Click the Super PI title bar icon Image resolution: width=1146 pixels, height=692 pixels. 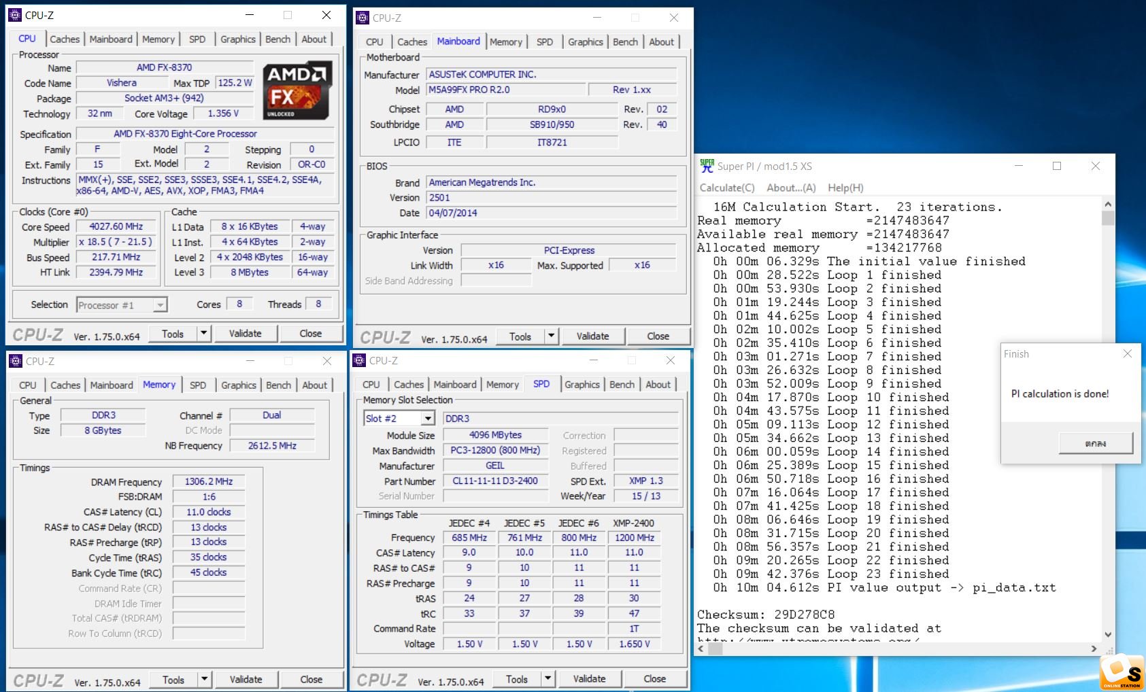(707, 166)
